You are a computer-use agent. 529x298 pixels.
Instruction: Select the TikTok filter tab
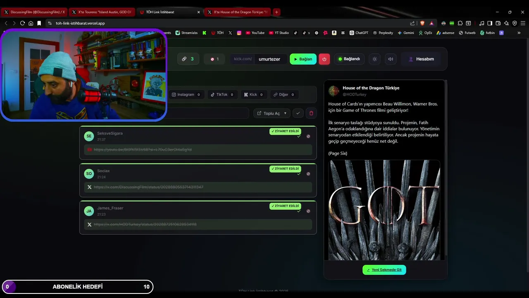click(222, 94)
